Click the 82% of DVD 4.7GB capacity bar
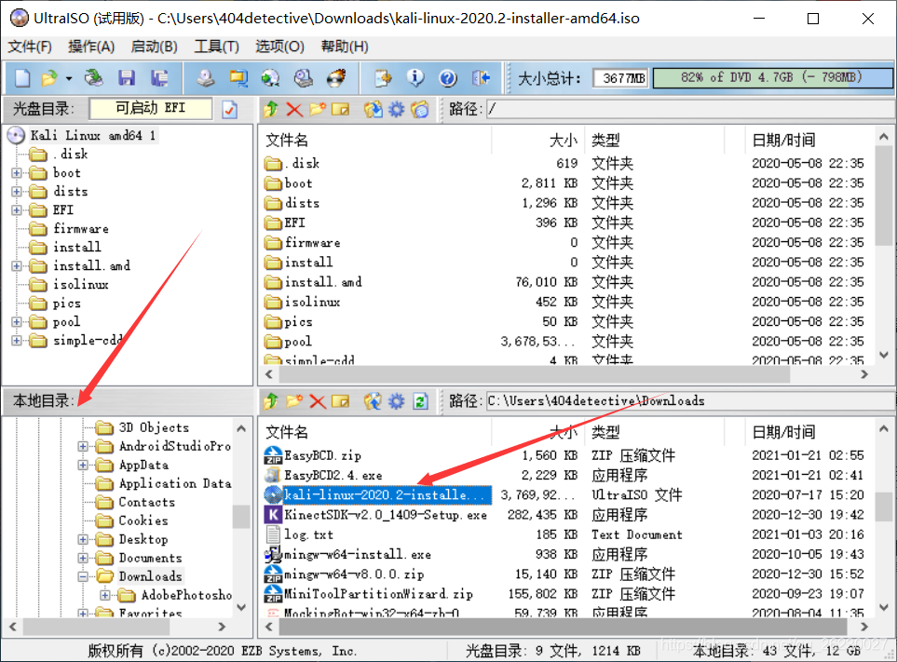 point(771,78)
